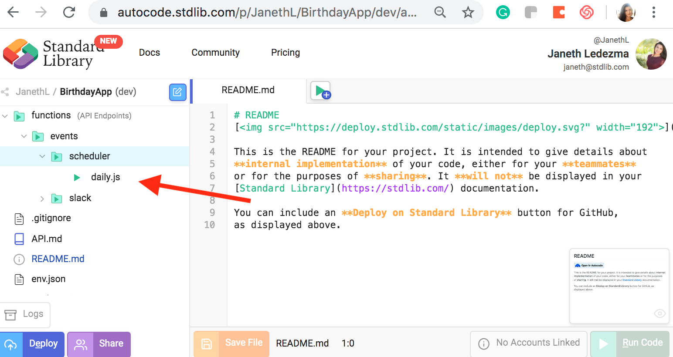Reload the page with refresh icon
Screen dimensions: 673x357
pyautogui.click(x=69, y=12)
